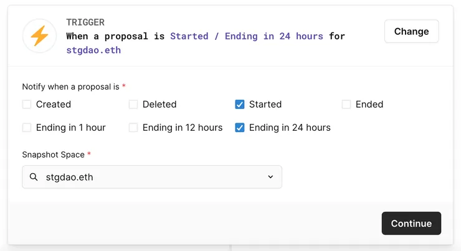Toggle the Ending in 1 hour checkbox
Screen dimensions: 461x251
coord(27,128)
